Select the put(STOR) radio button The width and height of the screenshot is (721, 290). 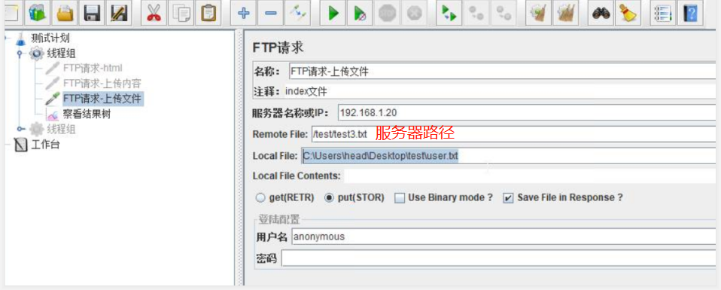[x=329, y=198]
